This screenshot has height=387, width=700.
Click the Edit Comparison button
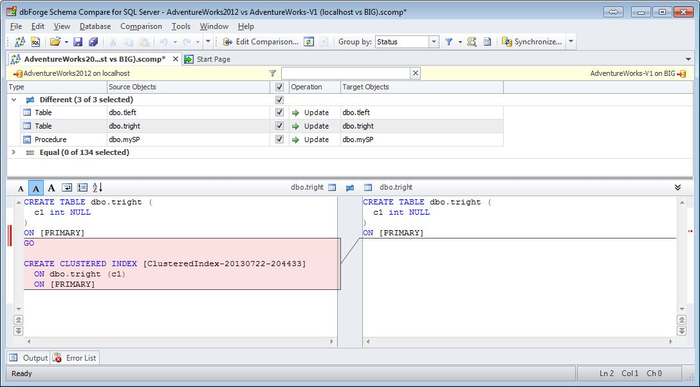(x=261, y=42)
